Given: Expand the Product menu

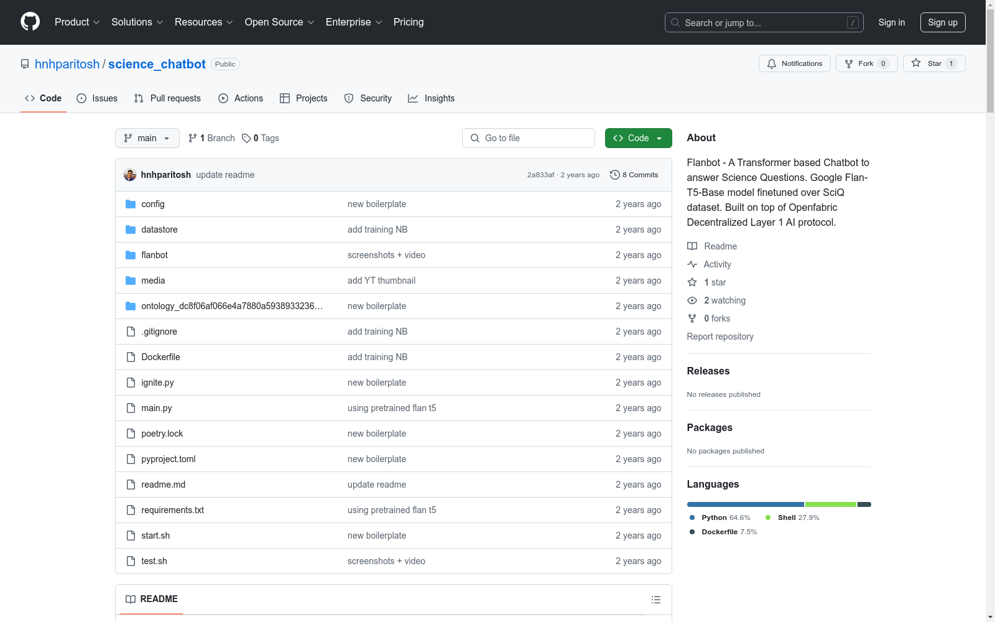Looking at the screenshot, I should (77, 22).
